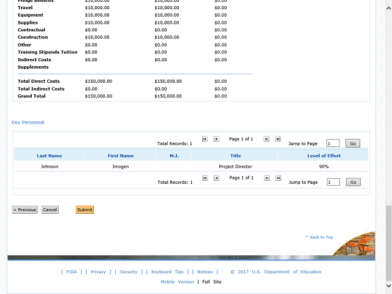Click the Training Stipends Tuition label
392x294 pixels.
point(48,52)
